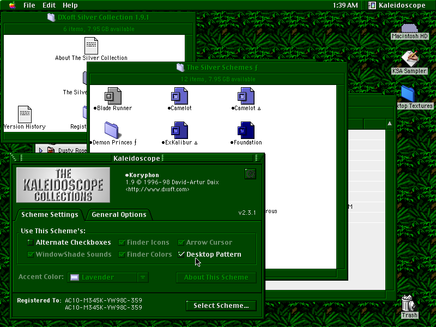Click the Trash icon on desktop
Image resolution: width=436 pixels, height=327 pixels.
pyautogui.click(x=408, y=303)
